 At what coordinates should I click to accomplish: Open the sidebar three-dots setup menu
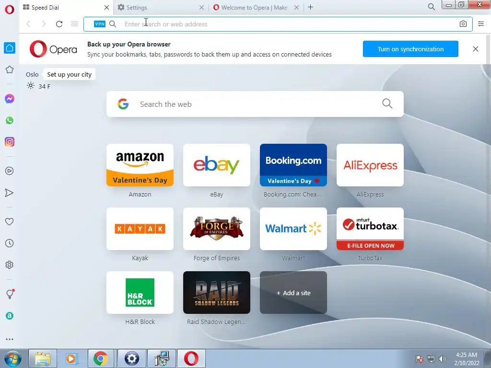[x=10, y=339]
